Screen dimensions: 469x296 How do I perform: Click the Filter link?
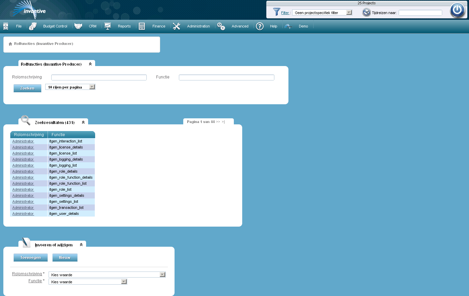(x=285, y=13)
